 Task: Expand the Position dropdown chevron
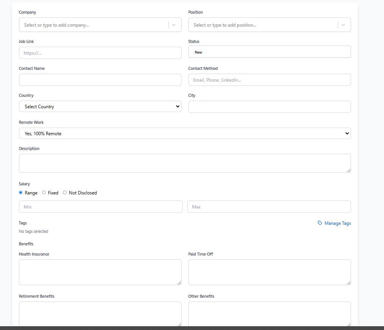click(343, 25)
